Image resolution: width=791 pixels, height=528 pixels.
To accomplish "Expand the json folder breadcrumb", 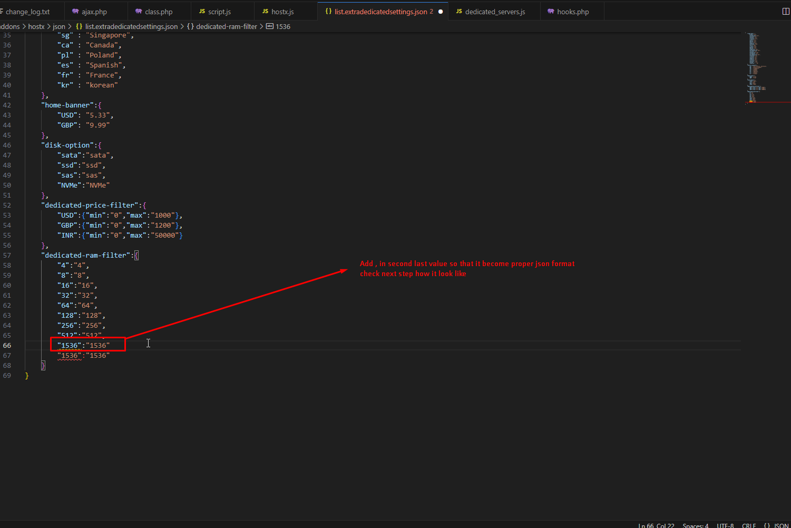I will coord(59,26).
